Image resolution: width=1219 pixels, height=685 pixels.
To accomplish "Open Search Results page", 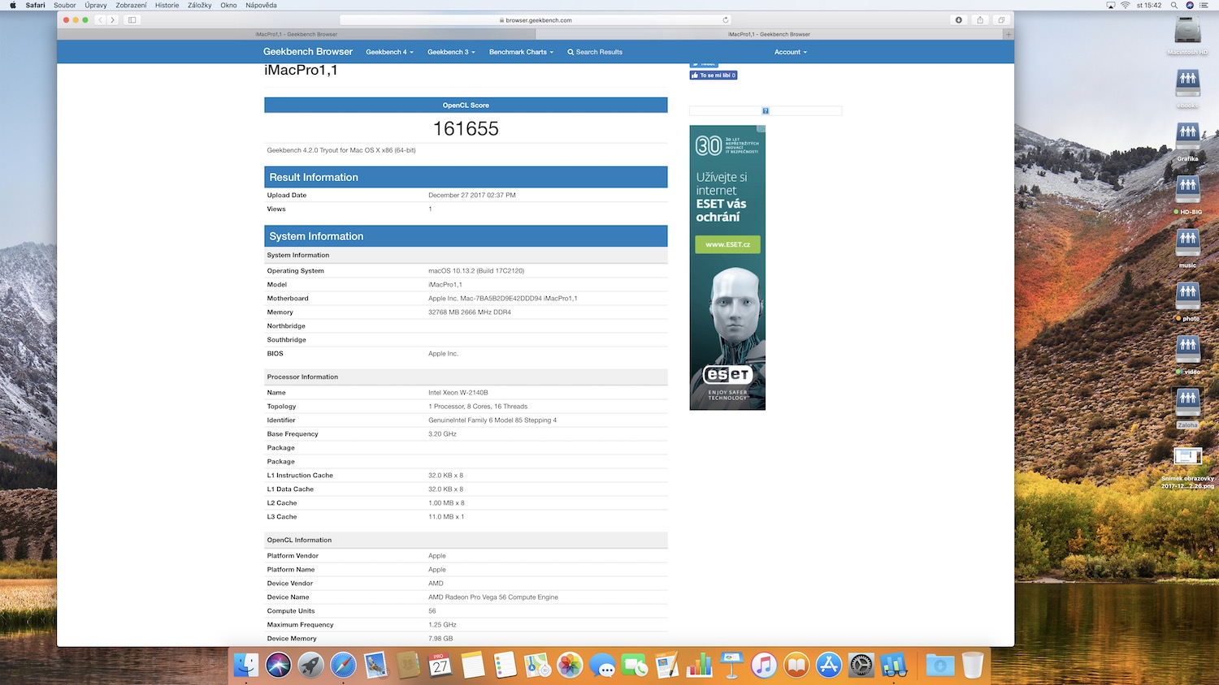I will click(x=595, y=52).
